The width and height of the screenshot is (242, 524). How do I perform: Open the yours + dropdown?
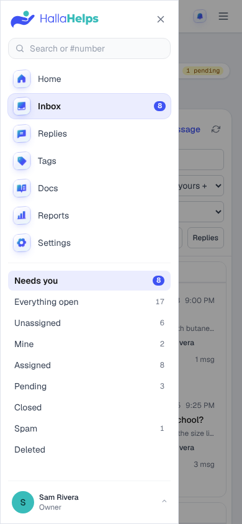[201, 186]
